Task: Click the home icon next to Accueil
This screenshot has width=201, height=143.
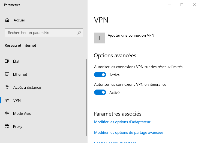Action: point(7,20)
